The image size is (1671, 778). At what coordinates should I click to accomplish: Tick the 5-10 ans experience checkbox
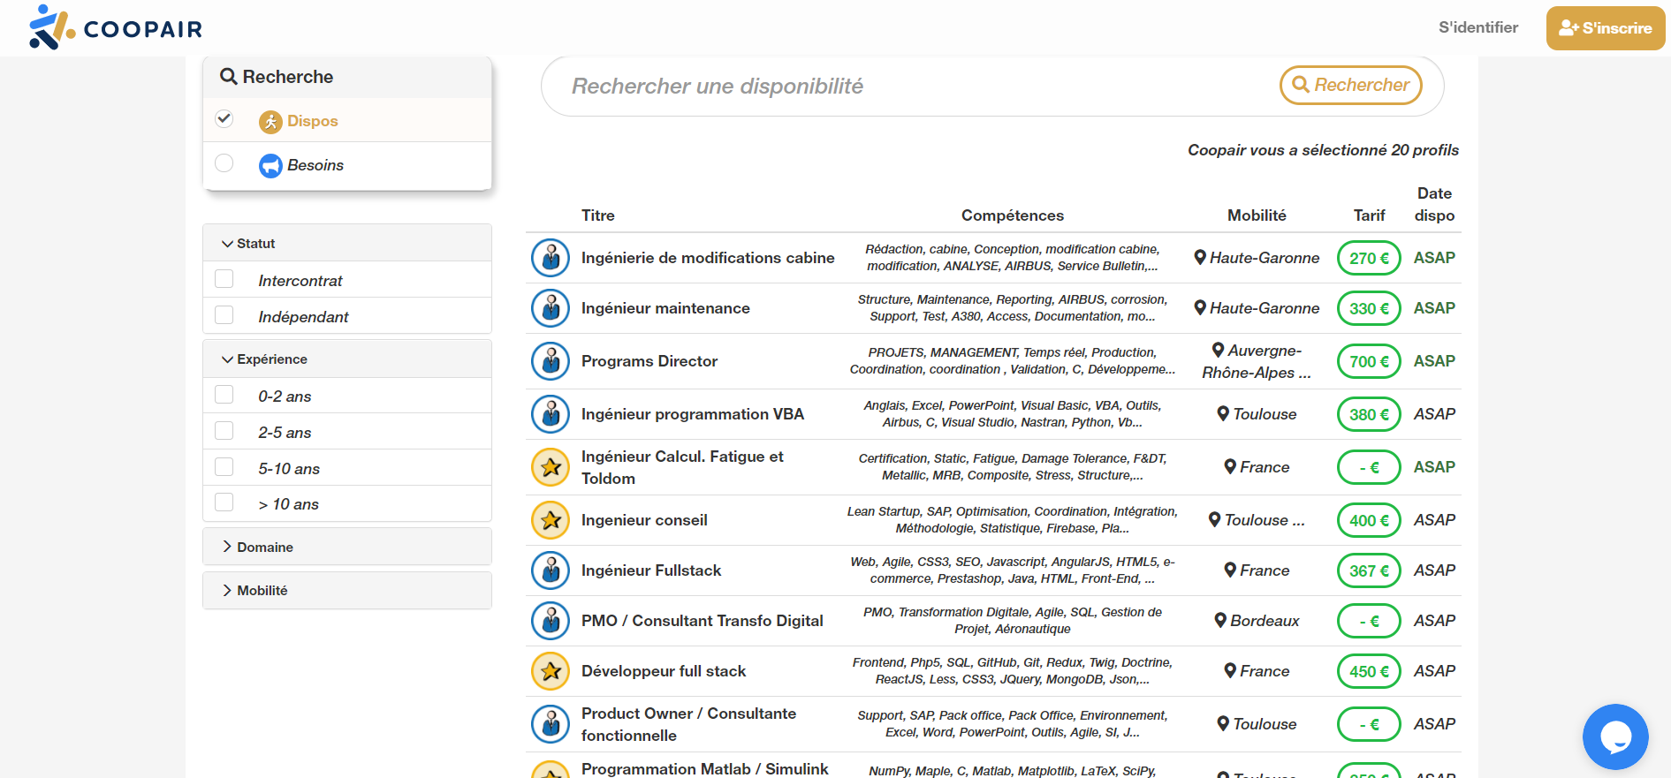pos(224,467)
